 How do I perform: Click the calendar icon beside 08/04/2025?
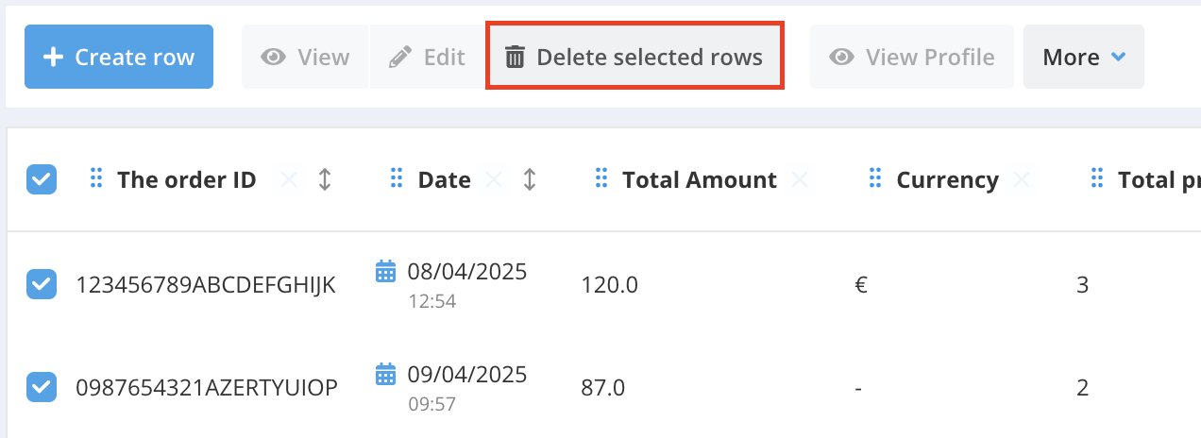[x=385, y=272]
